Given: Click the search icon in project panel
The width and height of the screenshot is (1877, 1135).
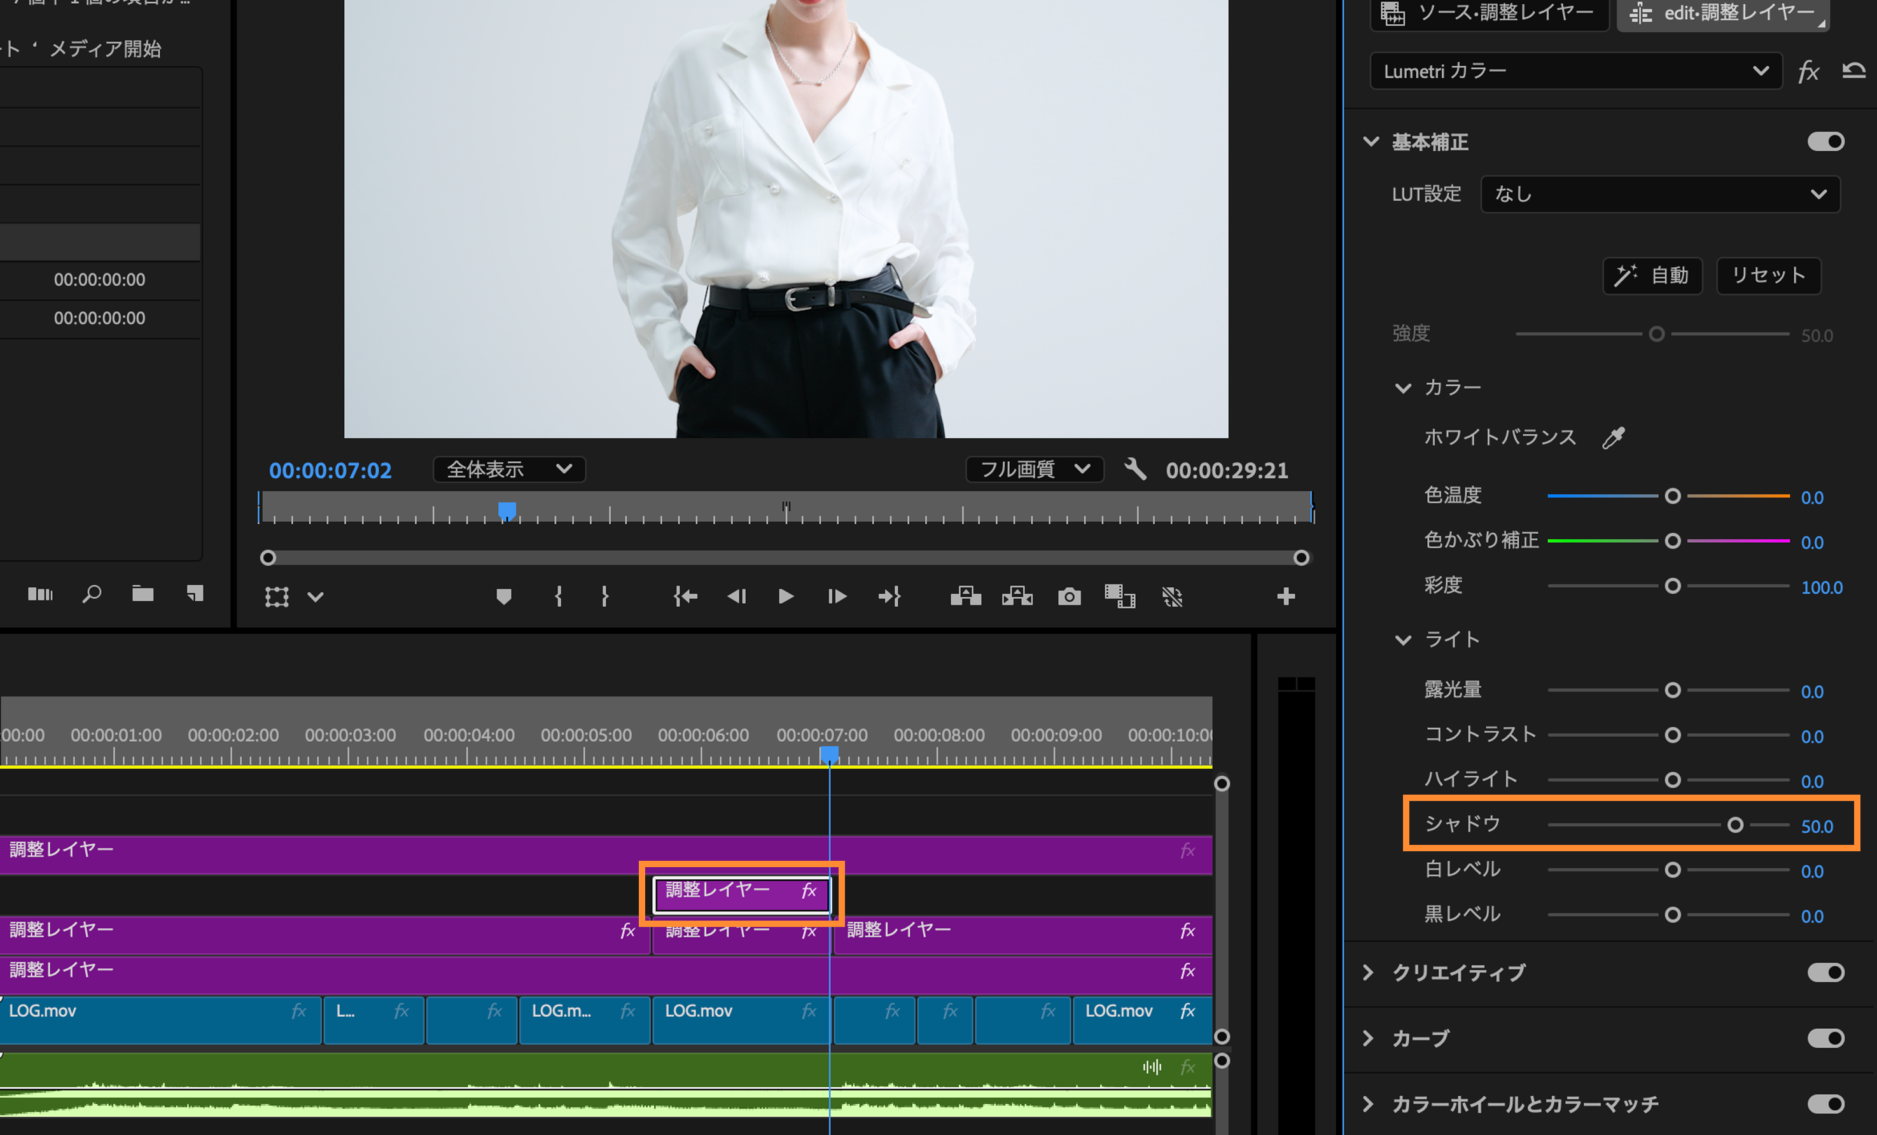Looking at the screenshot, I should [92, 594].
